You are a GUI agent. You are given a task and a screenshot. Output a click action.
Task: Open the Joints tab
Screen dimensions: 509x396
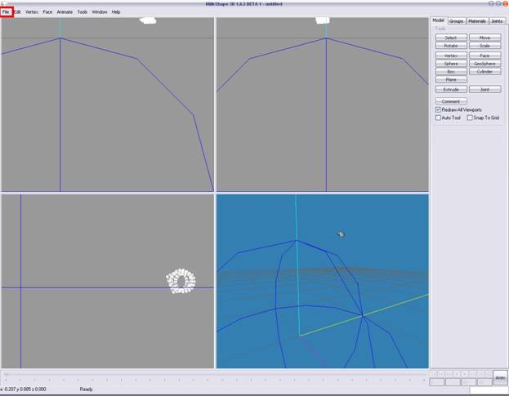click(x=497, y=21)
